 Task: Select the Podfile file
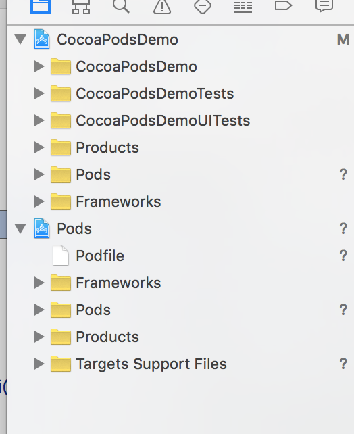click(100, 256)
